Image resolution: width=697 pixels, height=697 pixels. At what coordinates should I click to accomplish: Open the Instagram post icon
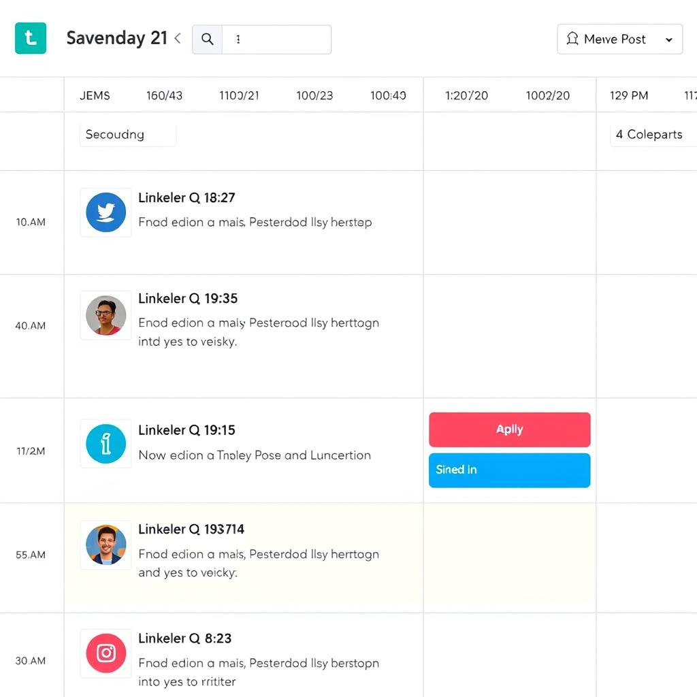106,653
